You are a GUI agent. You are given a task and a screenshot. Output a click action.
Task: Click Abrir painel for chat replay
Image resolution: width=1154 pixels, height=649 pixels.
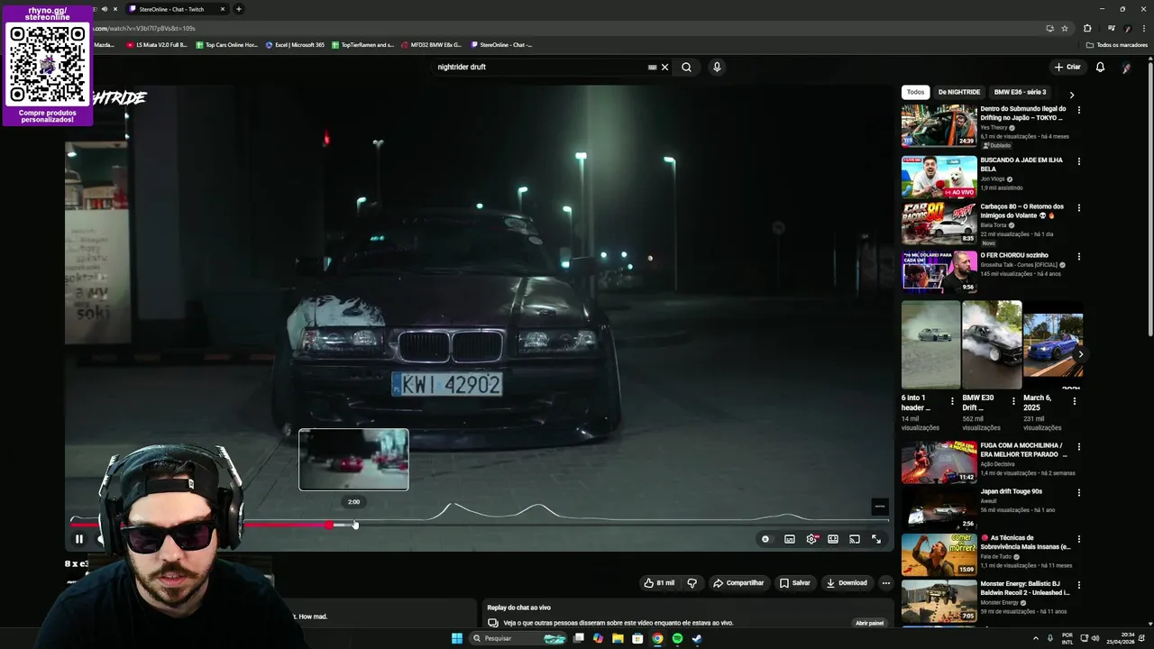click(870, 623)
